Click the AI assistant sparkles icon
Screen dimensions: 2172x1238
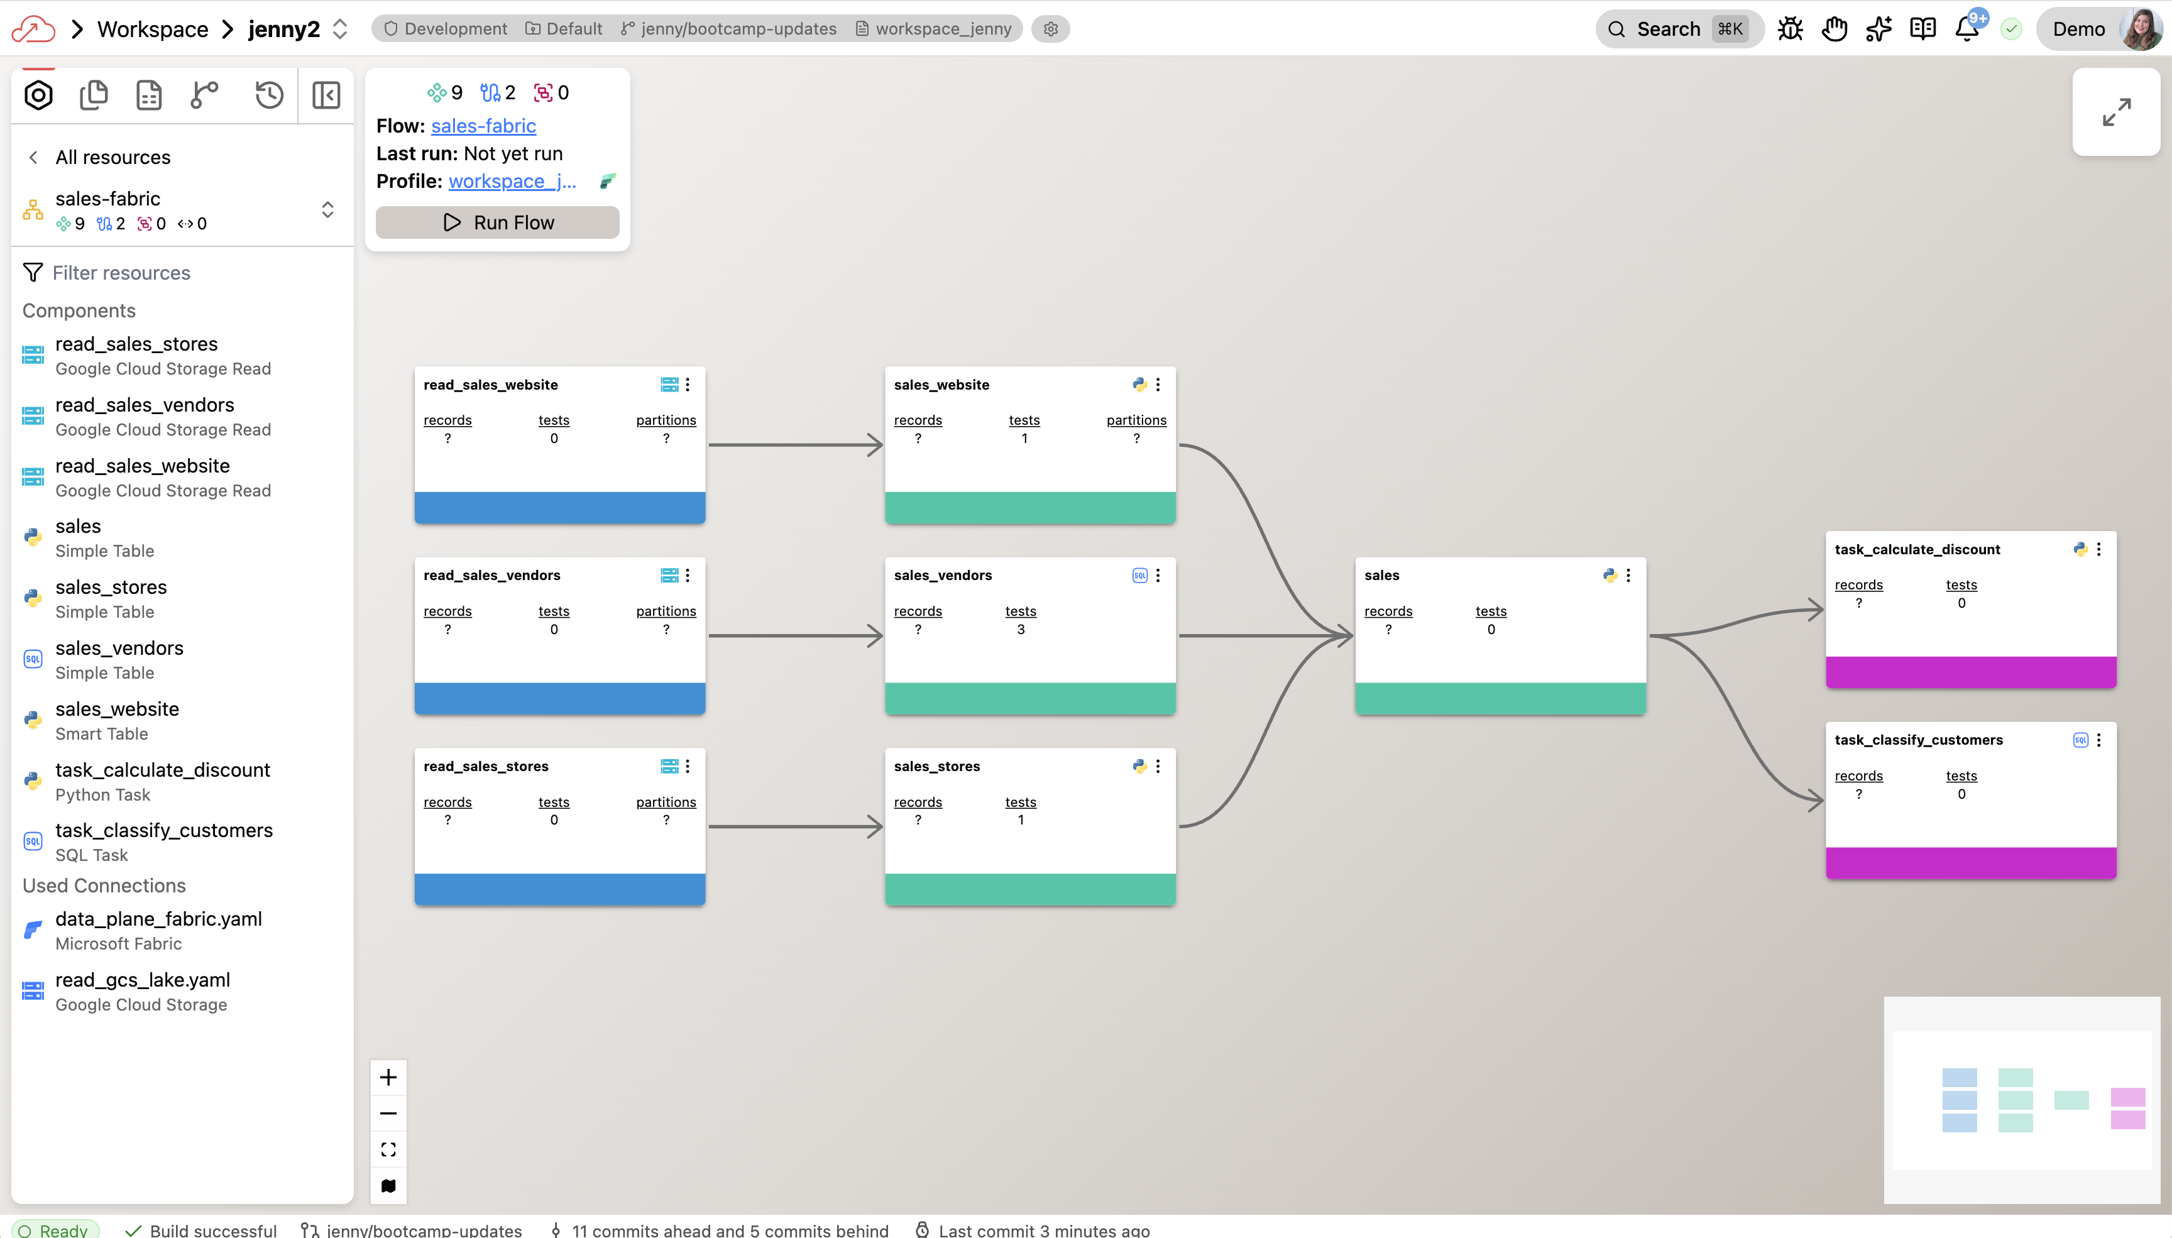click(x=1879, y=28)
